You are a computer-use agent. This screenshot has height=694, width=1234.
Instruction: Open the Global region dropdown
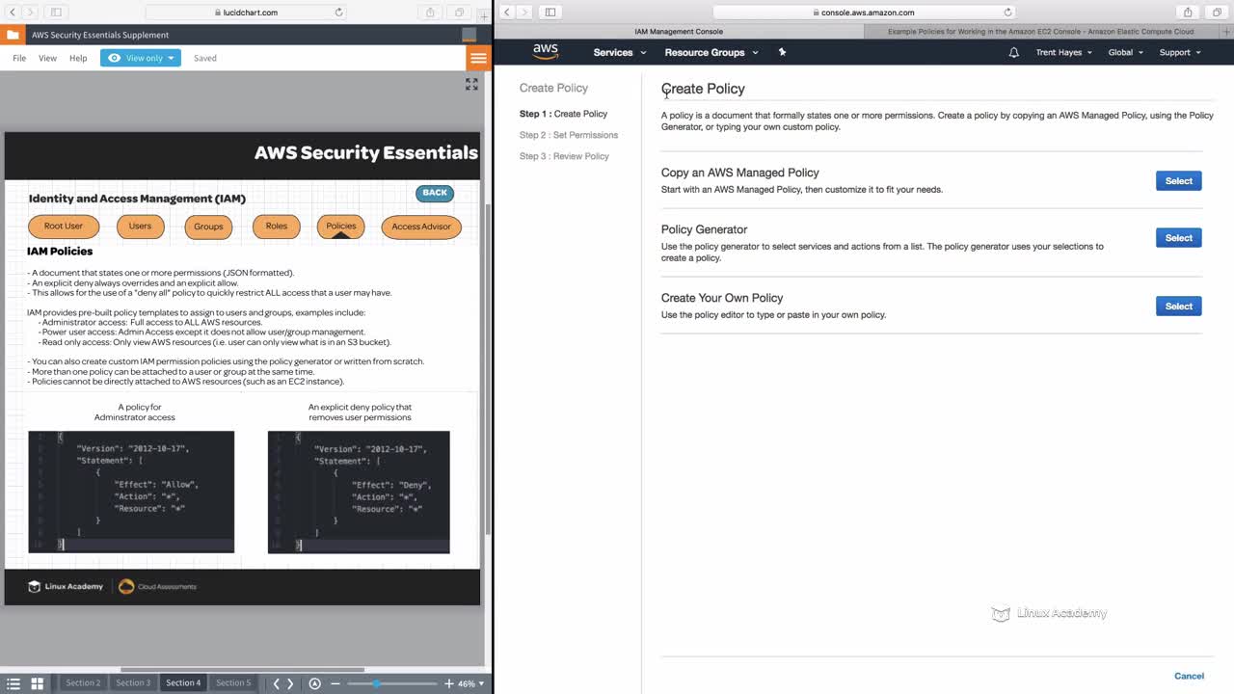(1126, 52)
